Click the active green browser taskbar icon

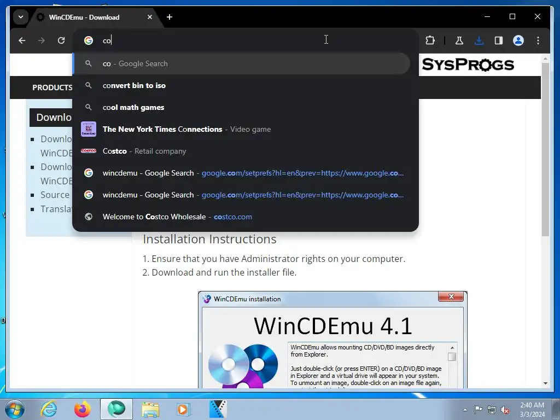(x=116, y=409)
